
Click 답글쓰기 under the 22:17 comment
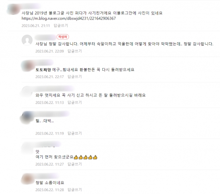click(75, 77)
